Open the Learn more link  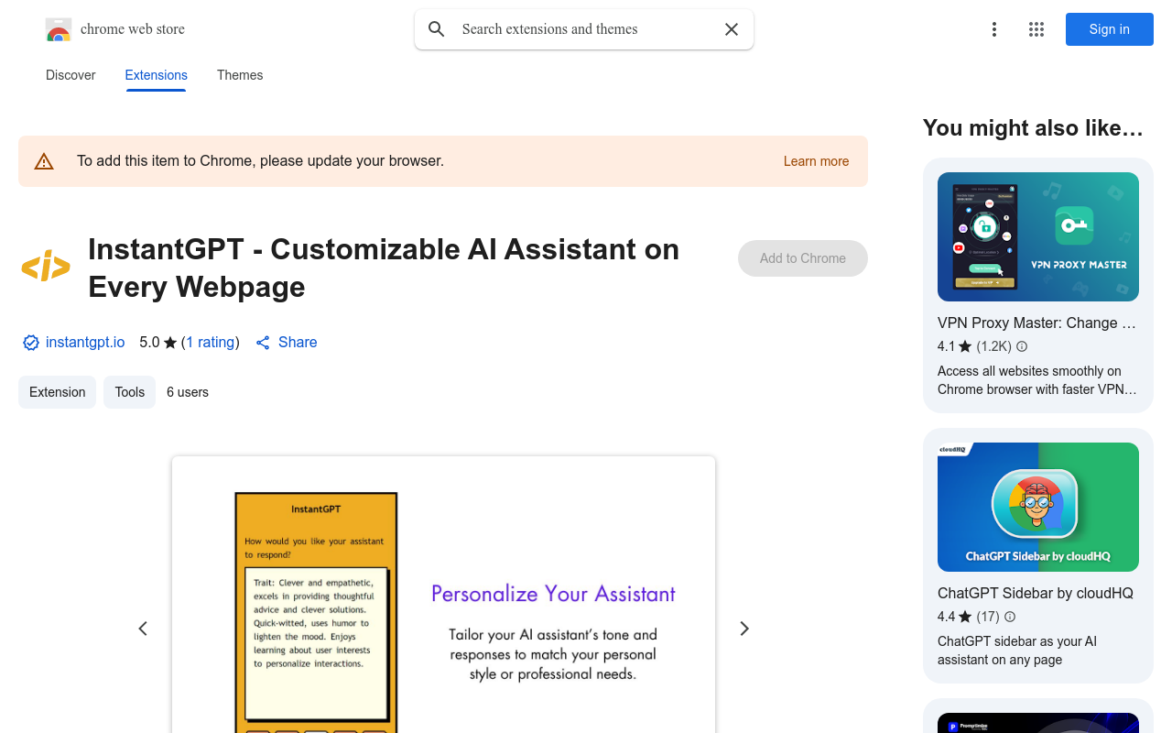point(816,161)
